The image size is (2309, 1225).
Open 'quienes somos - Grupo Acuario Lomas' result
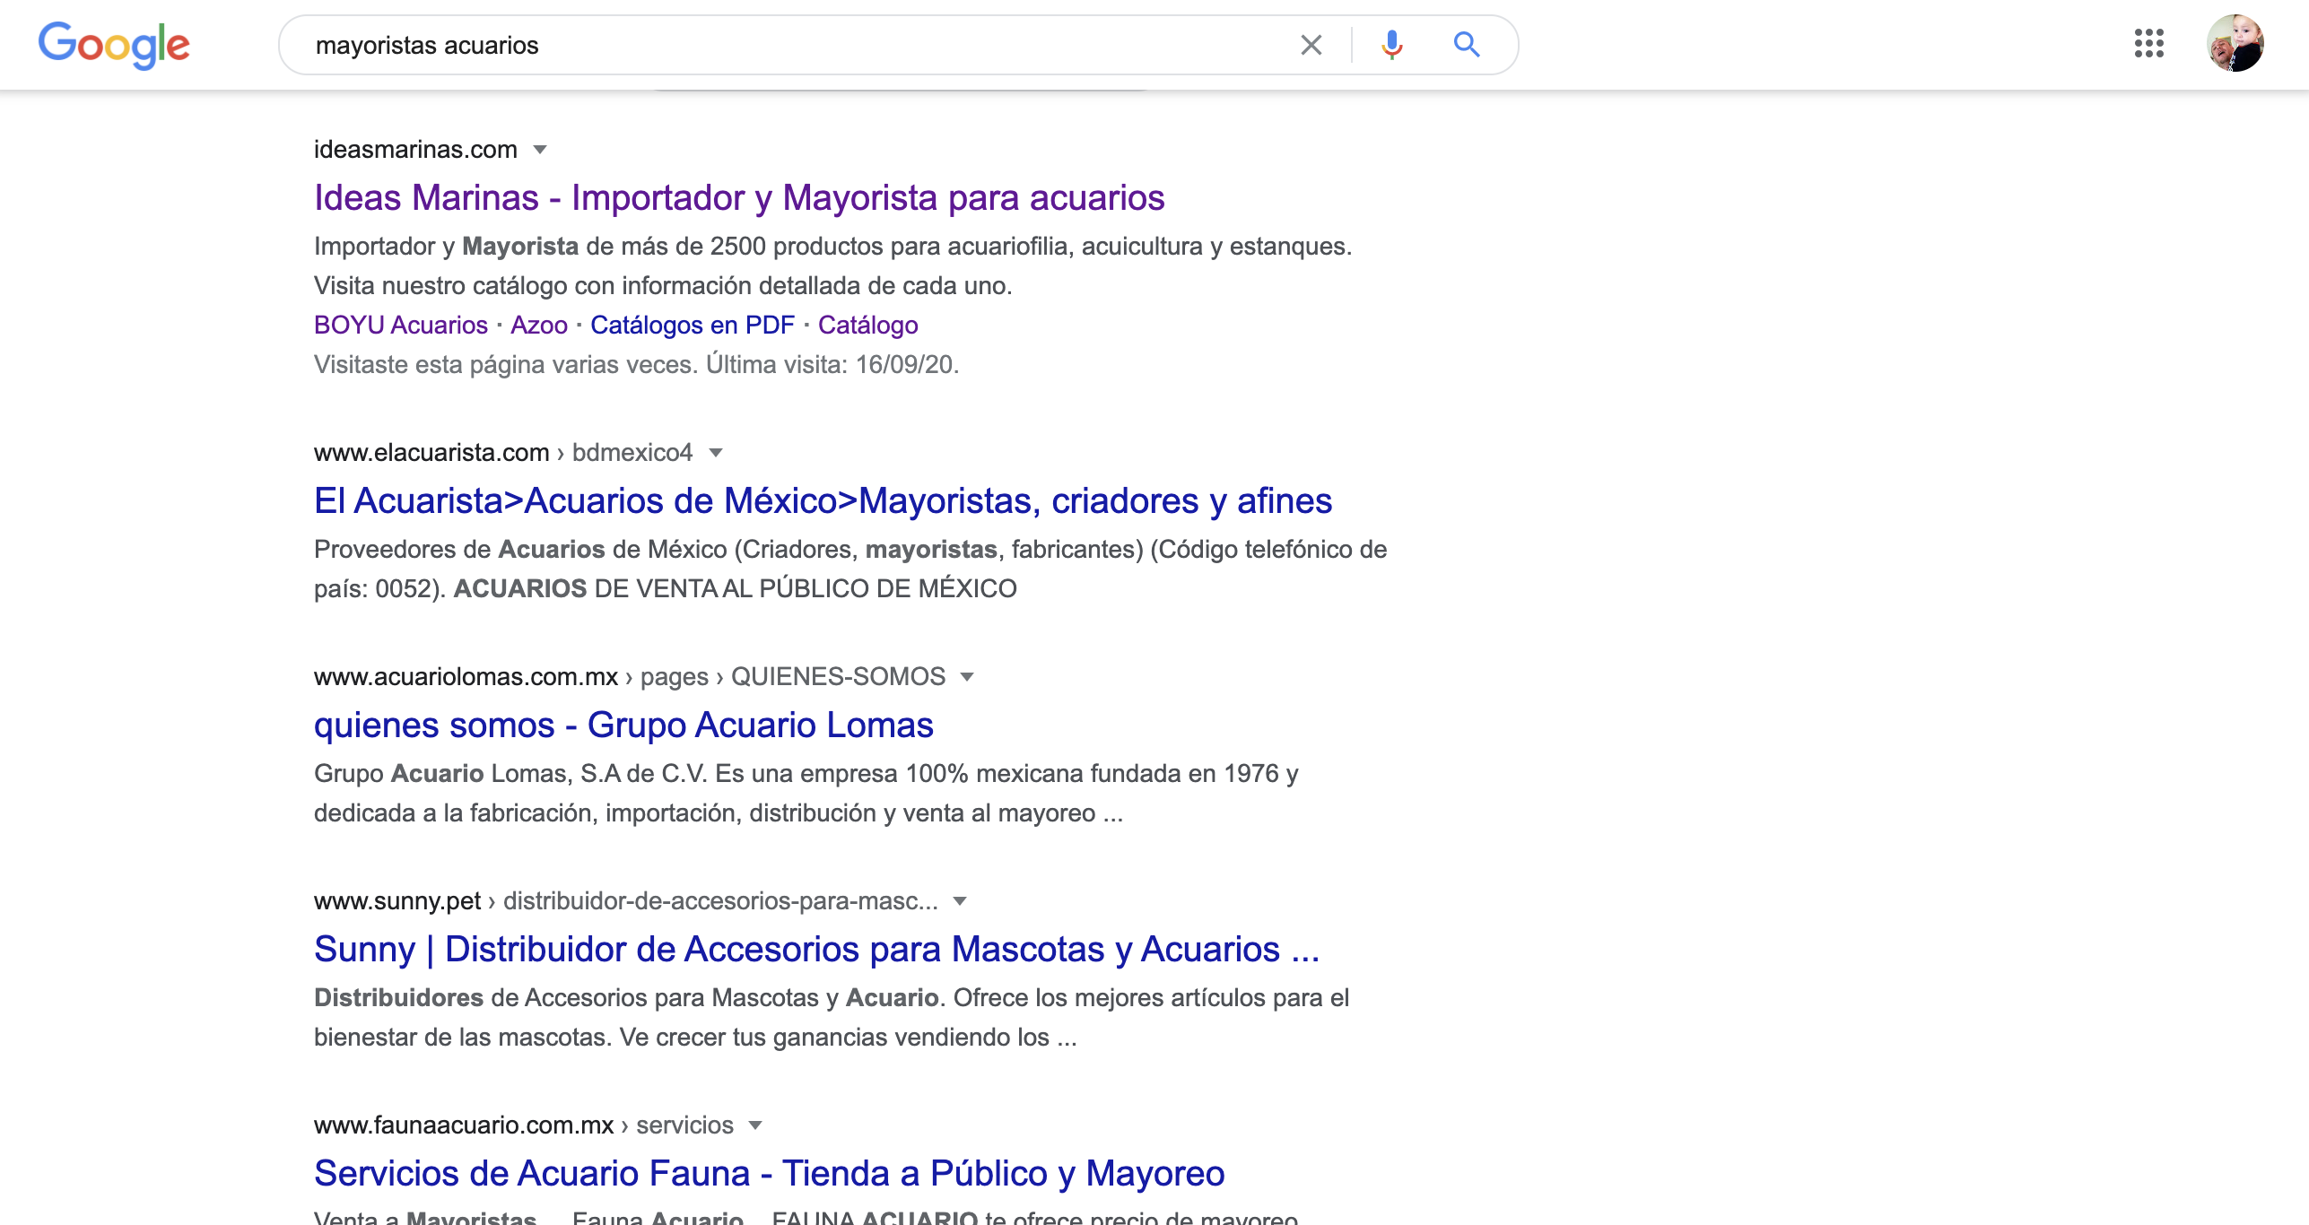pos(623,725)
